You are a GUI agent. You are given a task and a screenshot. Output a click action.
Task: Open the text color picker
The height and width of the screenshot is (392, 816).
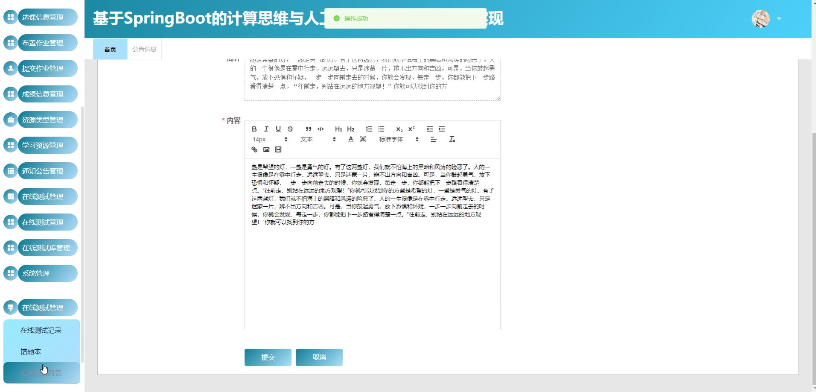tap(351, 139)
